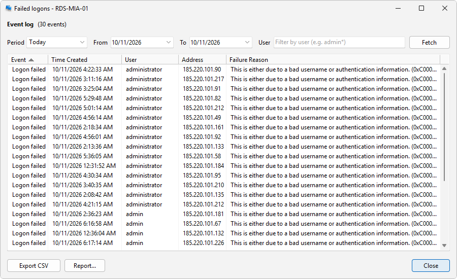Click failure reason in 185.220.101.90 row
Screen dimensions: 457x279
(334, 69)
